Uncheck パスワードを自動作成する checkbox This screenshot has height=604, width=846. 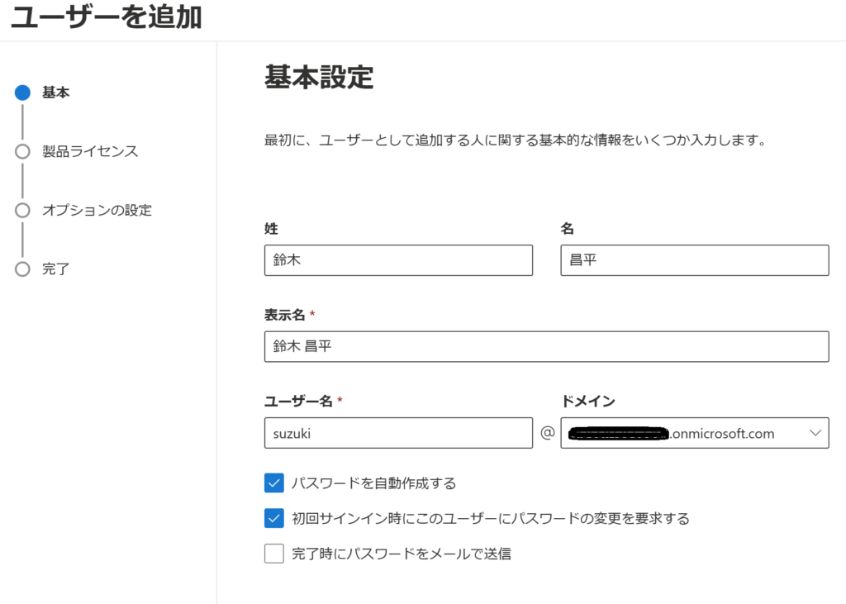point(274,483)
